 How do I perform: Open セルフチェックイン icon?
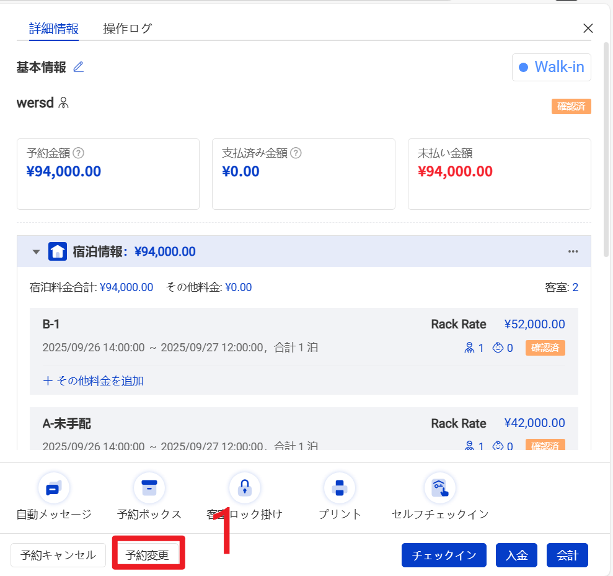440,488
